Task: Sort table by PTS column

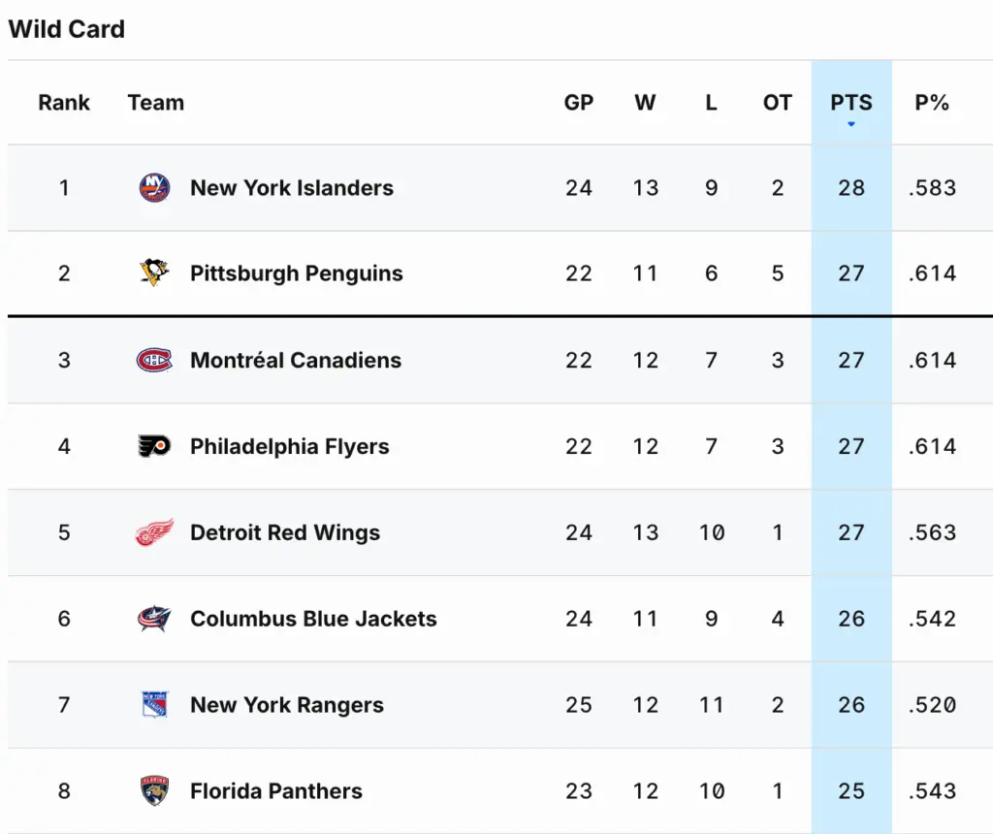Action: 851,102
